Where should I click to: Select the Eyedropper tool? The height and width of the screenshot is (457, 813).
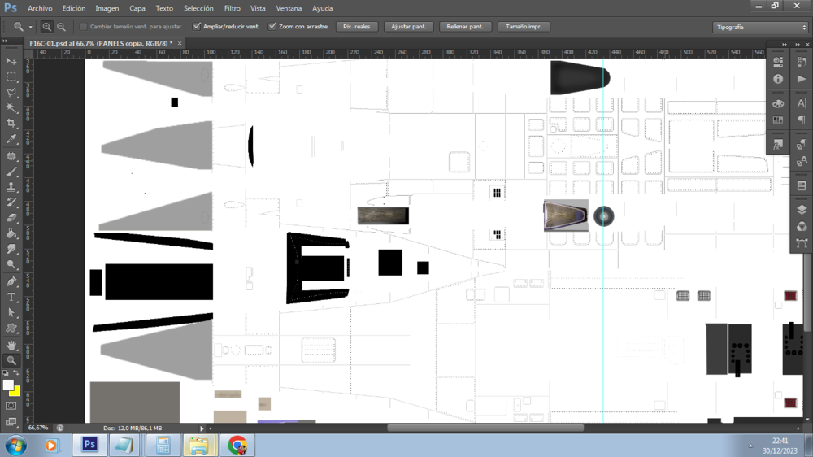point(11,139)
